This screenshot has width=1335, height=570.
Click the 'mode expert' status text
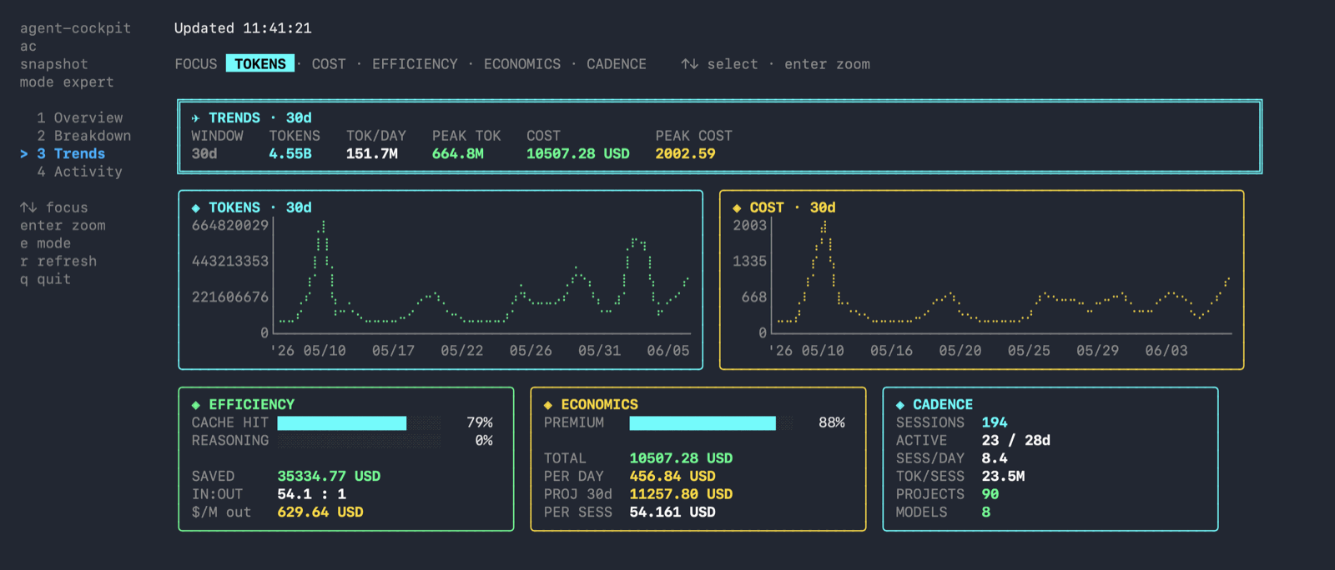67,82
